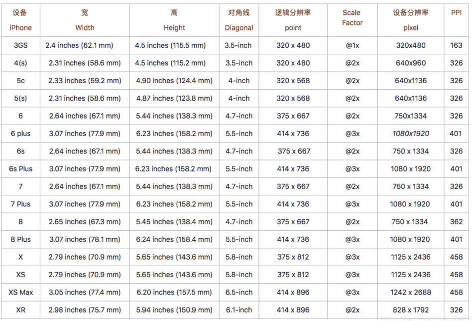Click the 5c row label

[20, 81]
